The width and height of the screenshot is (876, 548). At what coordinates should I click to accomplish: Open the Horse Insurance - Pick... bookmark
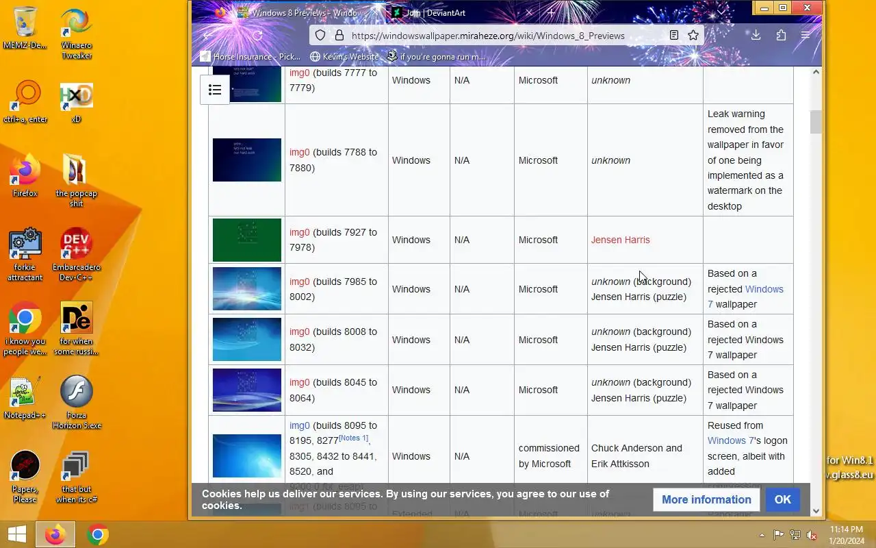click(x=250, y=56)
